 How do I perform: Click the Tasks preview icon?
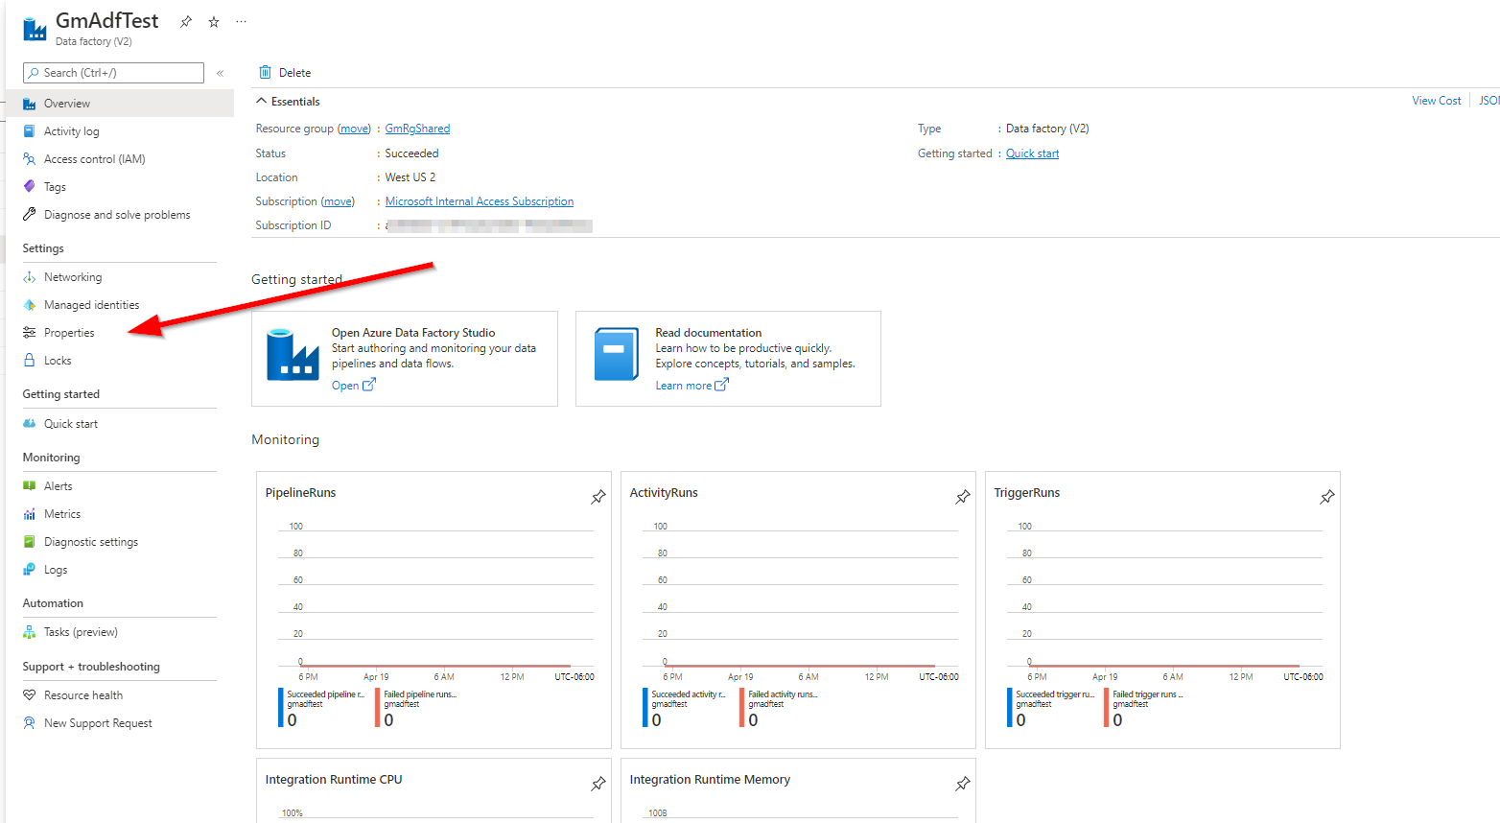30,632
